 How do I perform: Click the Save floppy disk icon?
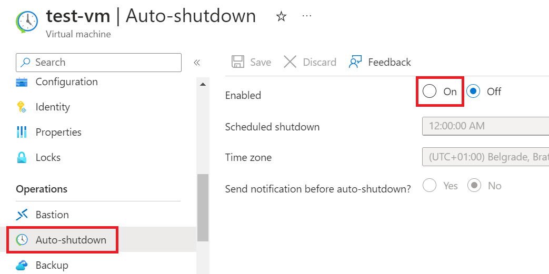click(238, 62)
